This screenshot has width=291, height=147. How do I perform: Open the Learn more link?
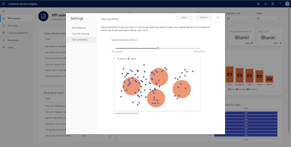point(142,30)
